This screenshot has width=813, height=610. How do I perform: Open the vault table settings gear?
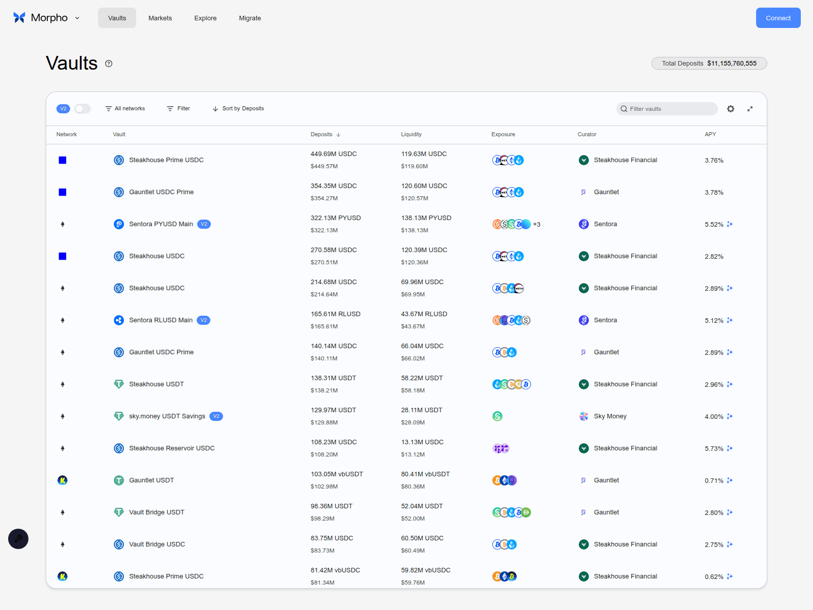pos(730,109)
